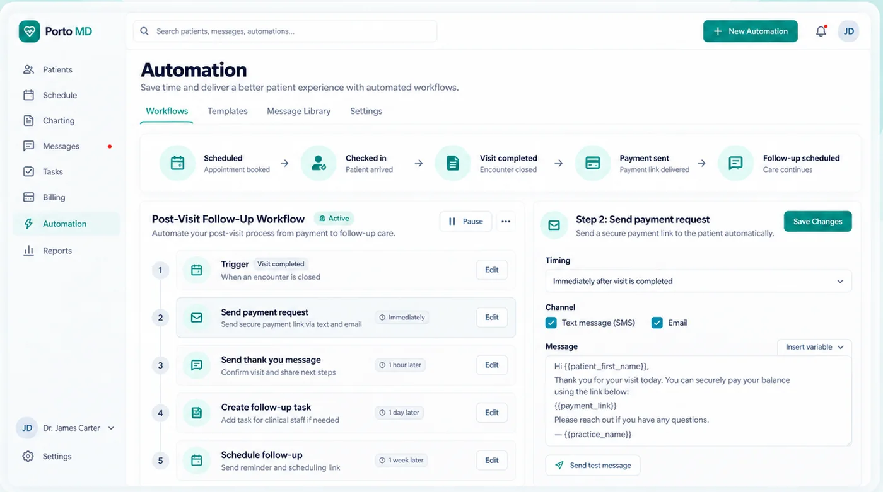This screenshot has height=492, width=883.
Task: Open Messages in the sidebar
Action: [x=66, y=146]
